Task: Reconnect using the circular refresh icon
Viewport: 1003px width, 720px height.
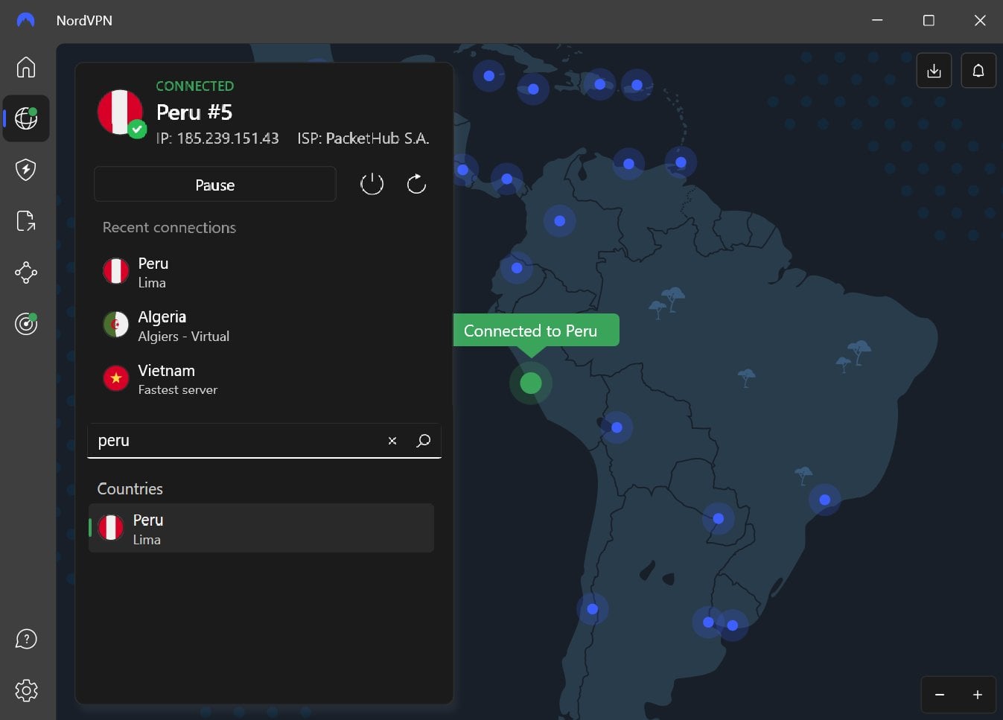Action: [x=416, y=183]
